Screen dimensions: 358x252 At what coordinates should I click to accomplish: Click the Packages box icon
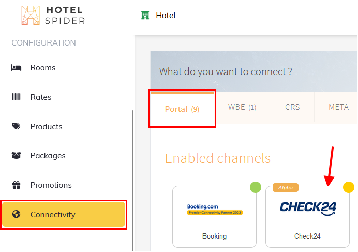16,156
